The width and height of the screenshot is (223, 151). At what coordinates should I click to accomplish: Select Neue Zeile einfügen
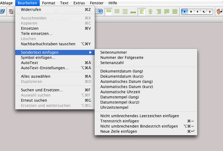[x=119, y=131]
